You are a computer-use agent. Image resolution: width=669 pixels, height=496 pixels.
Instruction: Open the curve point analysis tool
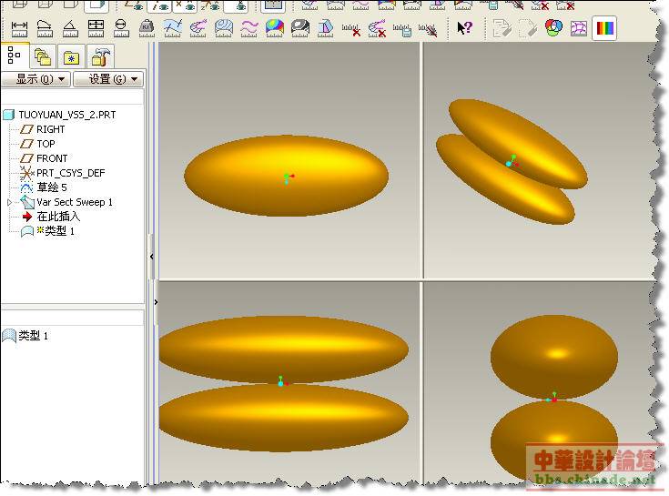(172, 28)
